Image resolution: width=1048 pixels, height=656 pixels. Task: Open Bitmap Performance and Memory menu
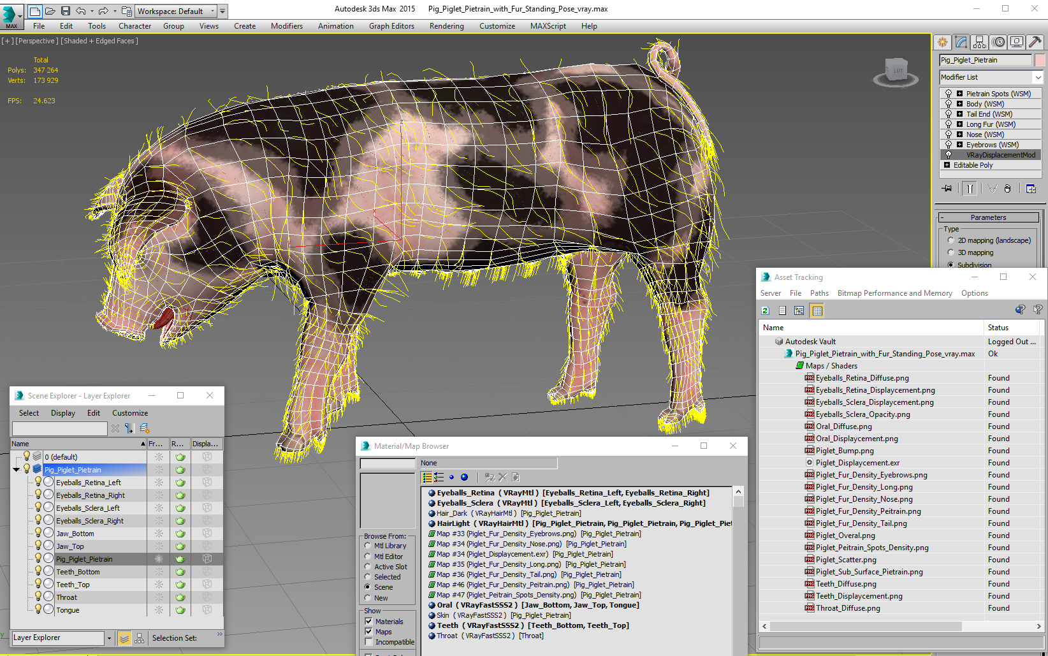(894, 293)
